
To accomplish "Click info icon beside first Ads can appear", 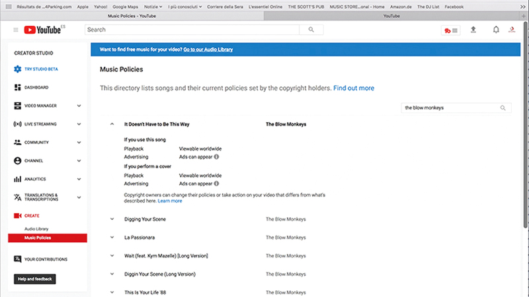I will 216,157.
